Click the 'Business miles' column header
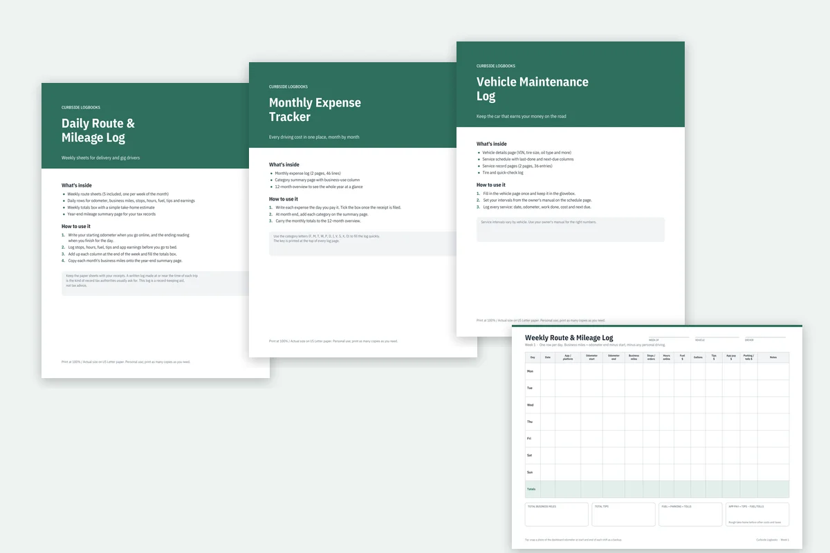The width and height of the screenshot is (830, 553). point(634,357)
